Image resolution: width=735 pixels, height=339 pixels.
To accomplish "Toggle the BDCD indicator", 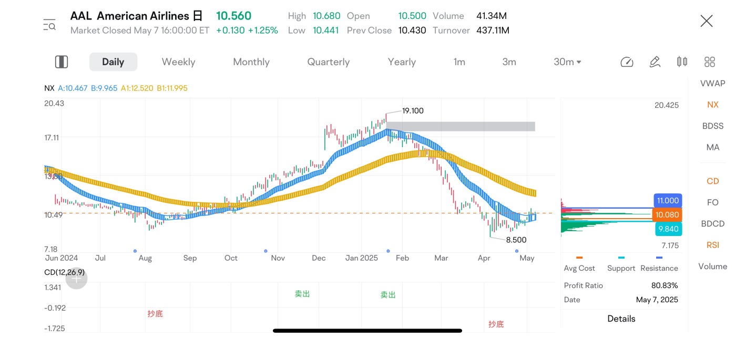I will 713,224.
